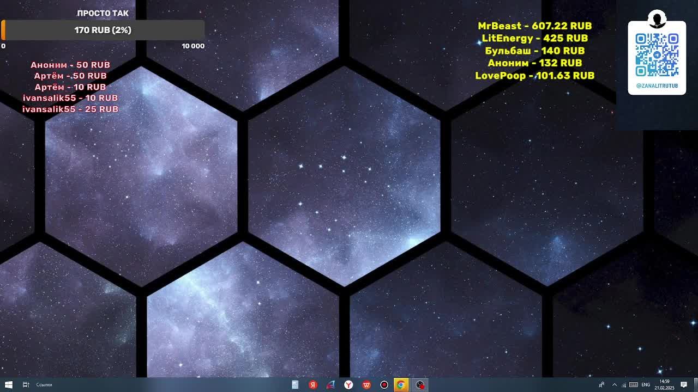Click the 10 000 goal amount label
The height and width of the screenshot is (392, 698).
pos(193,46)
